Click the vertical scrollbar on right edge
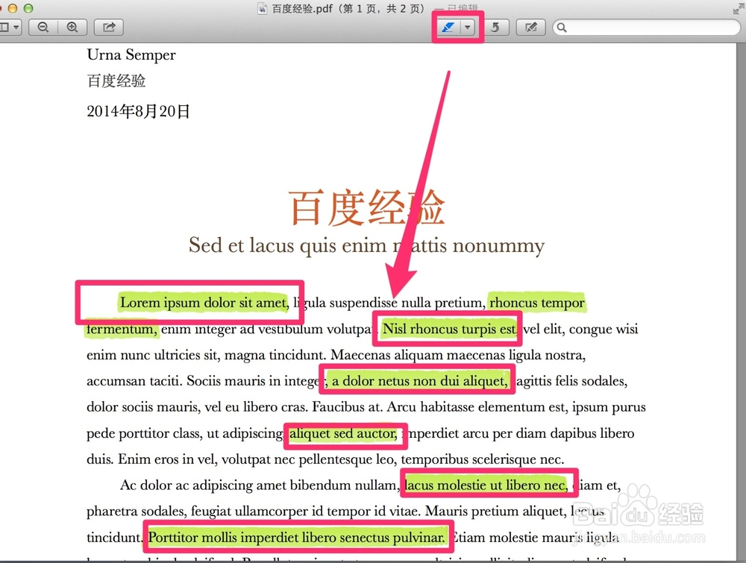The height and width of the screenshot is (563, 746). tap(742, 302)
